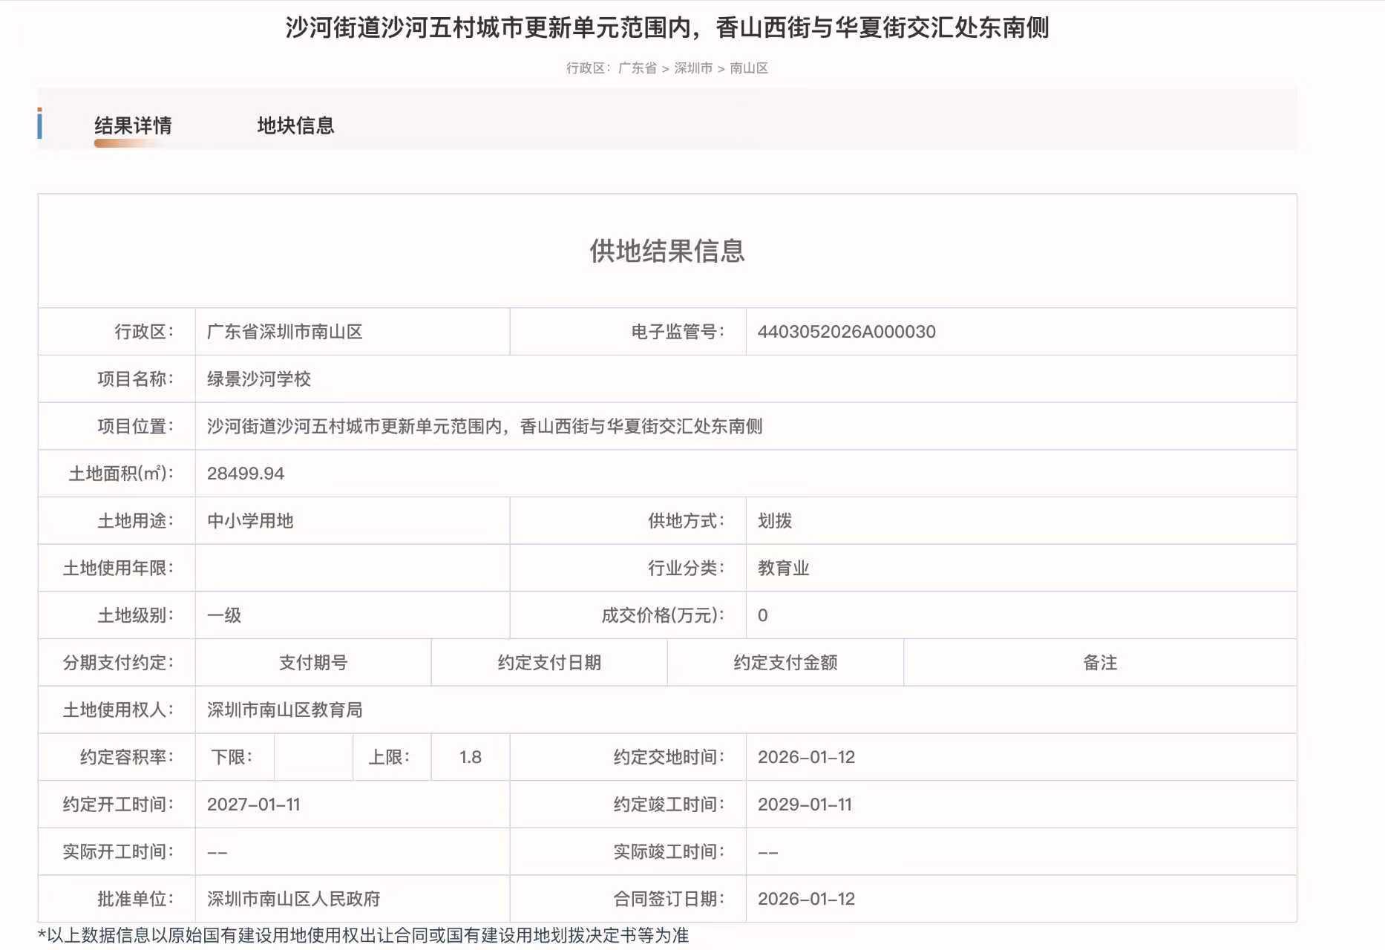This screenshot has height=950, width=1385.
Task: Click approving authority 深圳市南山区人民政府
Action: click(293, 899)
